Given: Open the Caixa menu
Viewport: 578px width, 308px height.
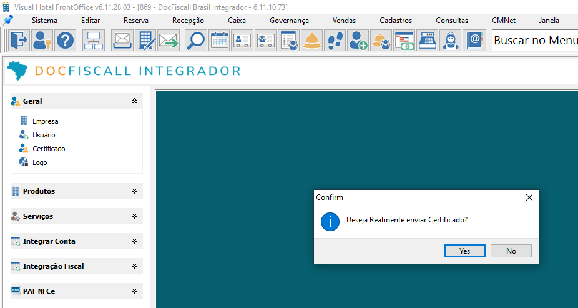Looking at the screenshot, I should tap(237, 21).
